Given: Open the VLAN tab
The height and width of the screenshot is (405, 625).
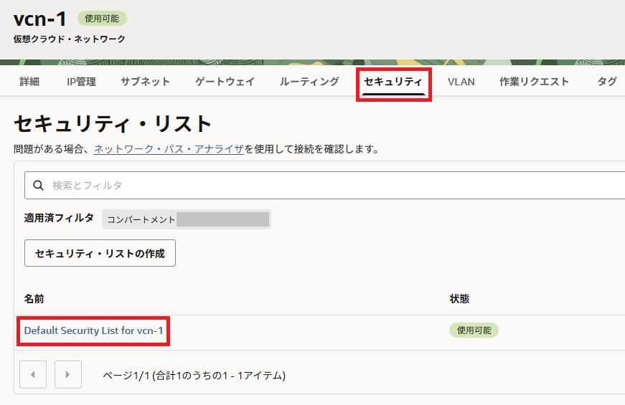Looking at the screenshot, I should pyautogui.click(x=461, y=82).
